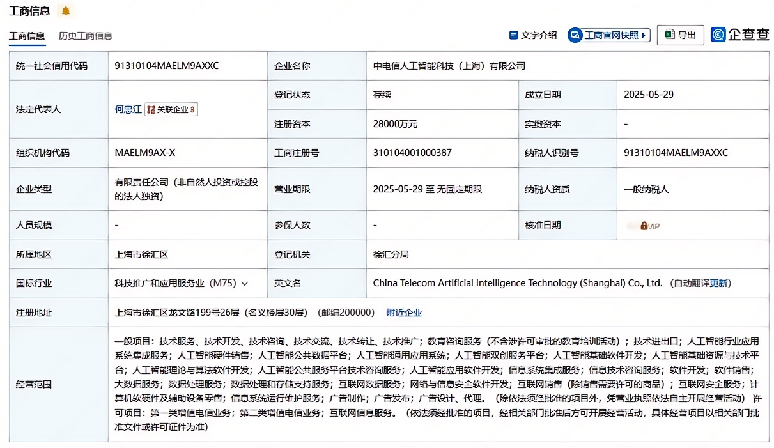This screenshot has height=448, width=774.
Task: Click the 导出 export button
Action: coord(680,35)
